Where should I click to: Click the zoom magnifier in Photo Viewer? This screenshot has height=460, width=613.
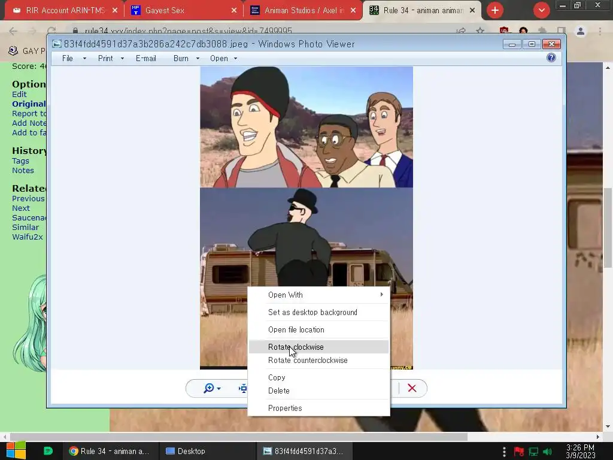click(209, 388)
